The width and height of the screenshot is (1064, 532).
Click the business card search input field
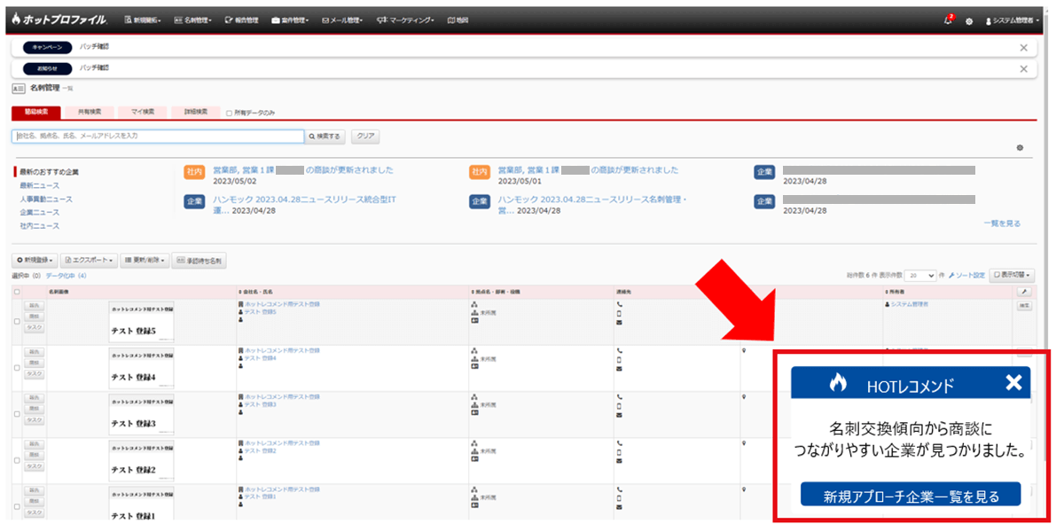tap(158, 137)
